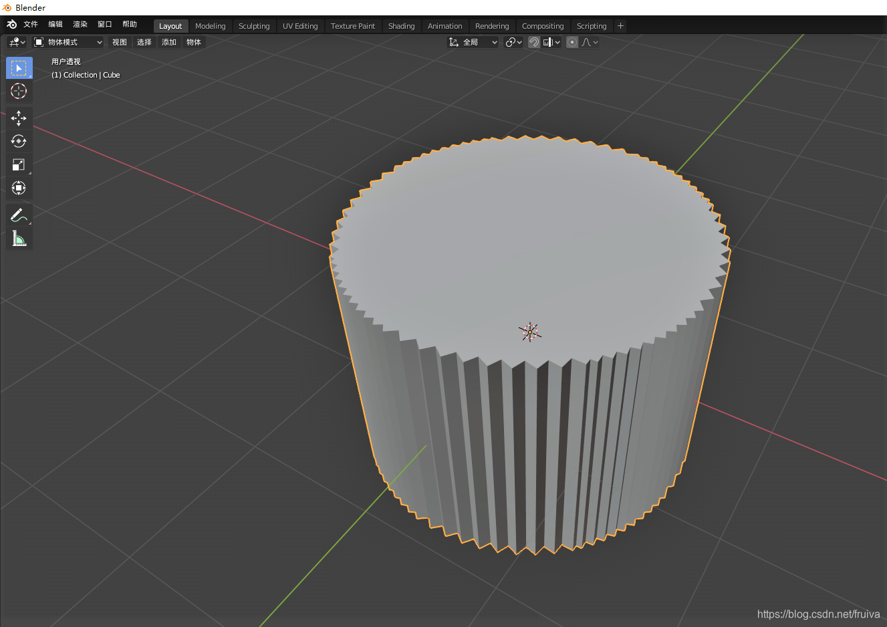Switch to the Shading workspace tab

click(x=402, y=26)
